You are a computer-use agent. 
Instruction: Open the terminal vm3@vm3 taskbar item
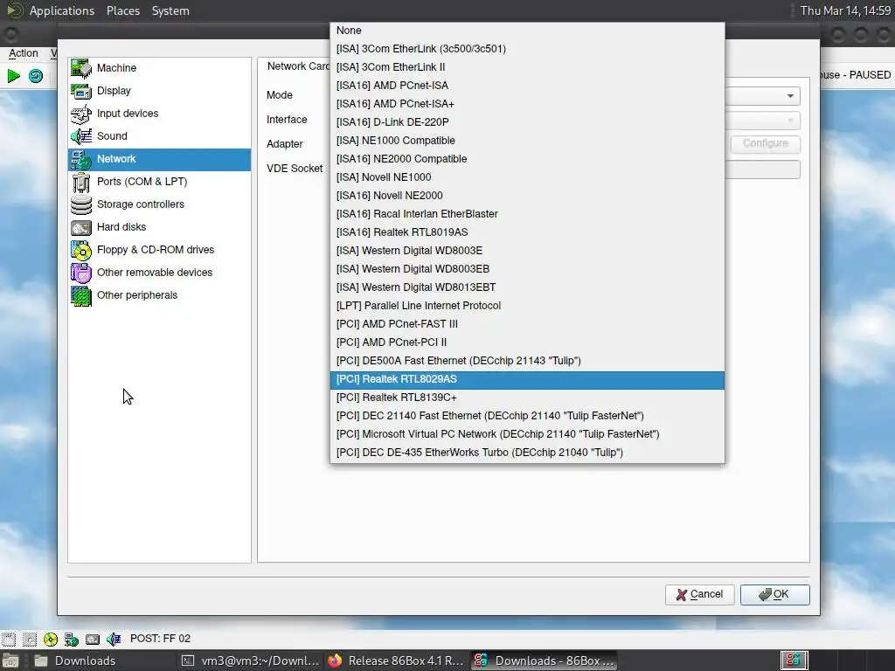click(x=251, y=661)
